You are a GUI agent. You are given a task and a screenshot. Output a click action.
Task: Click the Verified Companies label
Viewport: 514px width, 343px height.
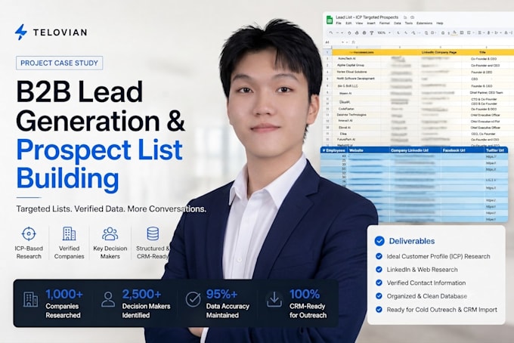(x=70, y=252)
